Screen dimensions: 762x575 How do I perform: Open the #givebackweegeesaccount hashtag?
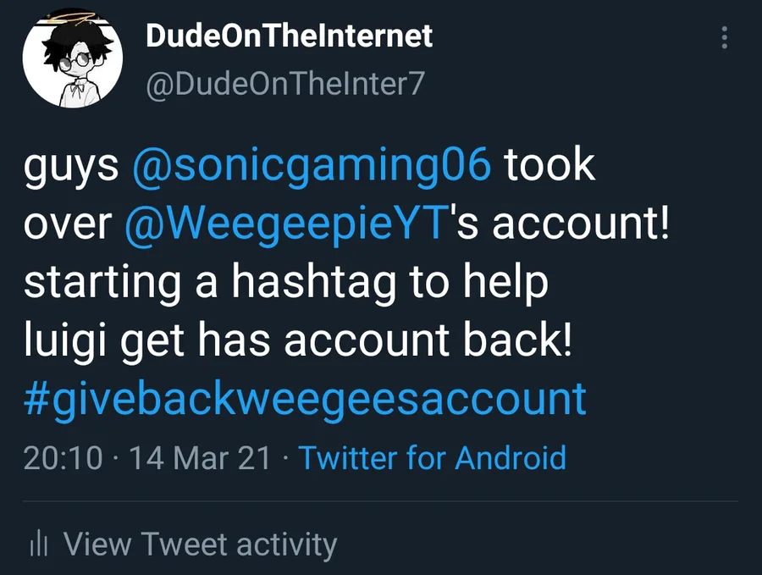click(305, 399)
